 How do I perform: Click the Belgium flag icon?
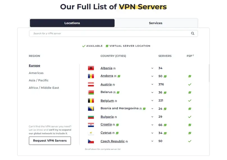tap(91, 101)
